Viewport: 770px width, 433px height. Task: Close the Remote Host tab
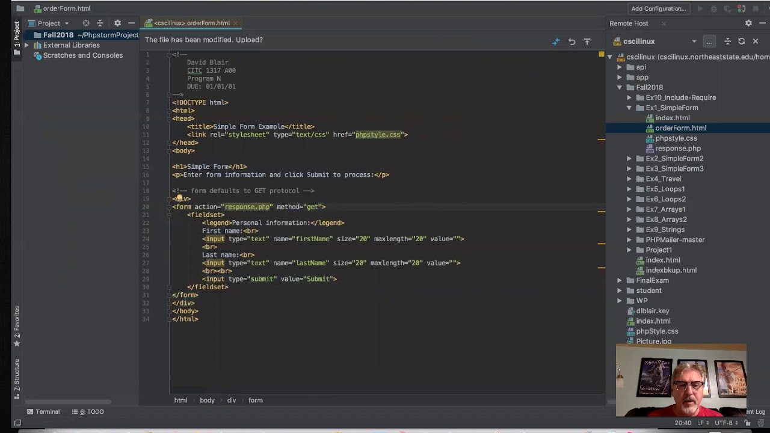(664, 23)
